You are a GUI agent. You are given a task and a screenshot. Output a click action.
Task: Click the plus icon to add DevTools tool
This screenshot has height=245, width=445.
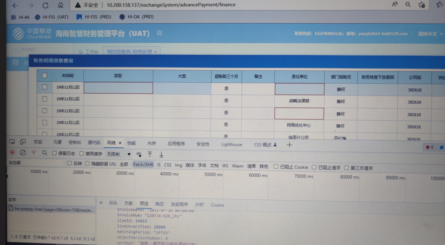[290, 145]
